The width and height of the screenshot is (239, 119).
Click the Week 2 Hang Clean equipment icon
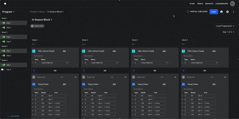114,84
